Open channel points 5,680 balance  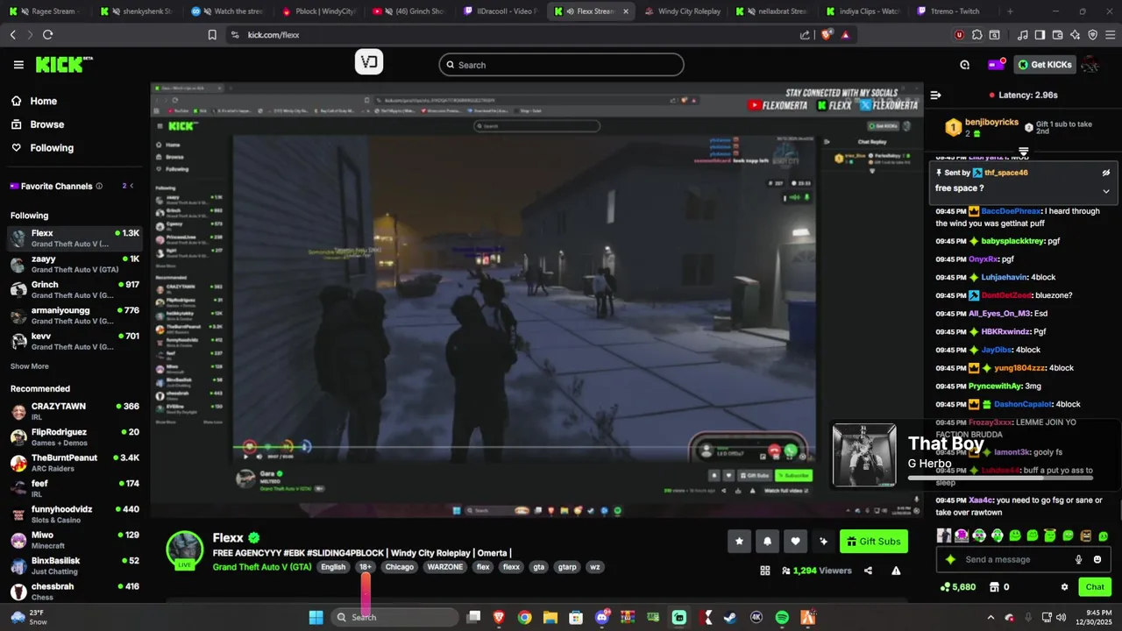[957, 587]
